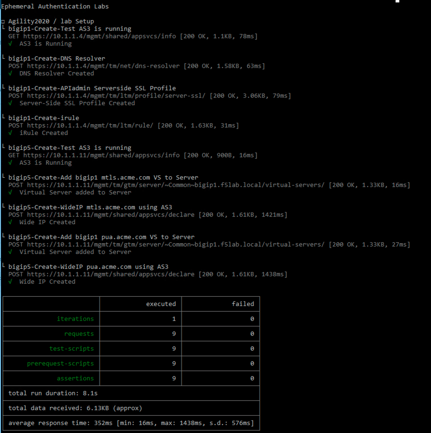Click 'total run duration: 8.1s' line

(53, 393)
